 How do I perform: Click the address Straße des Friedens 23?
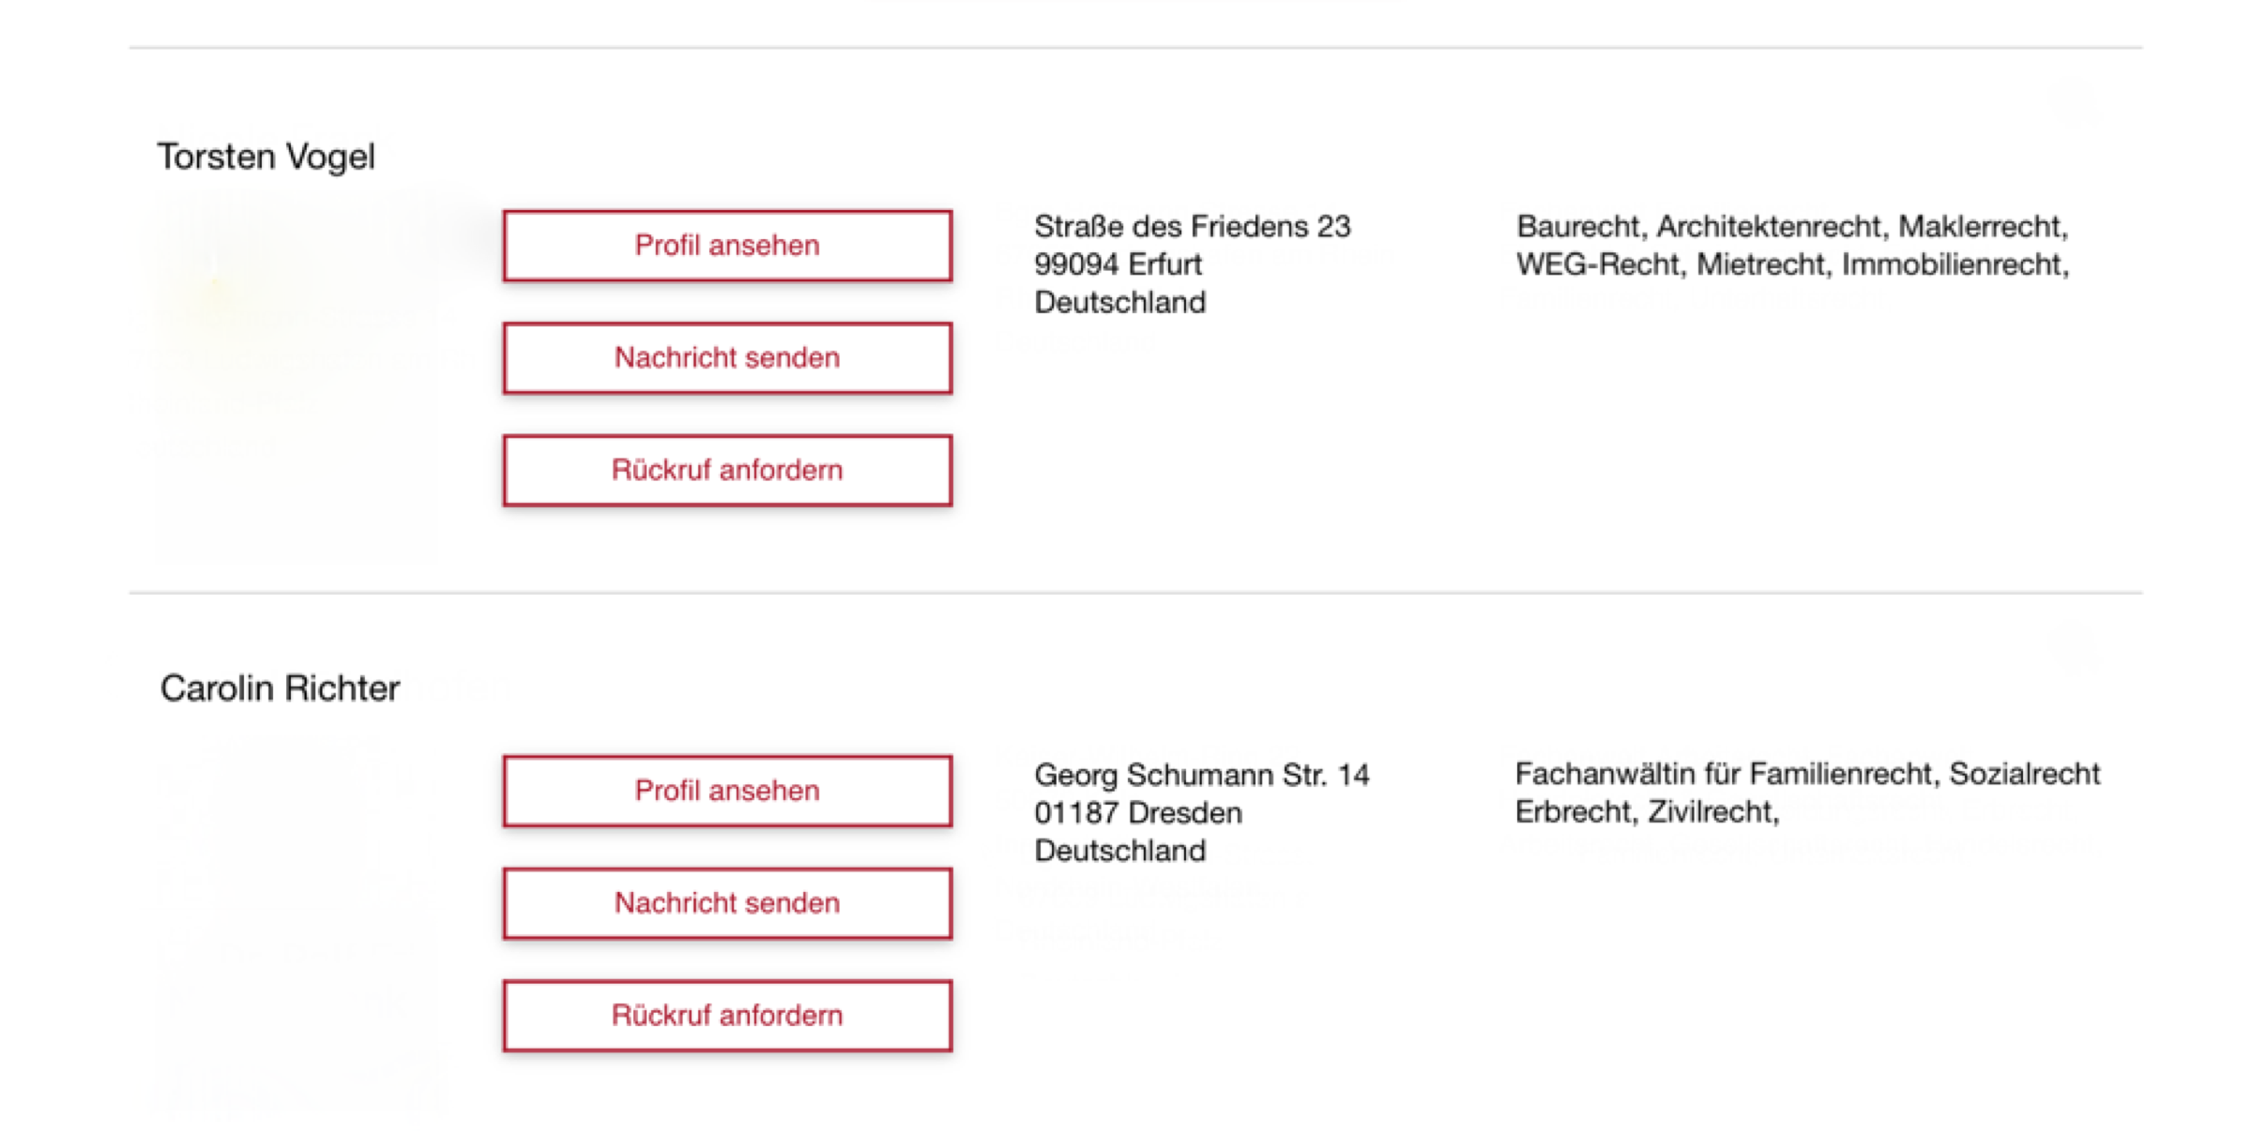pyautogui.click(x=1192, y=227)
